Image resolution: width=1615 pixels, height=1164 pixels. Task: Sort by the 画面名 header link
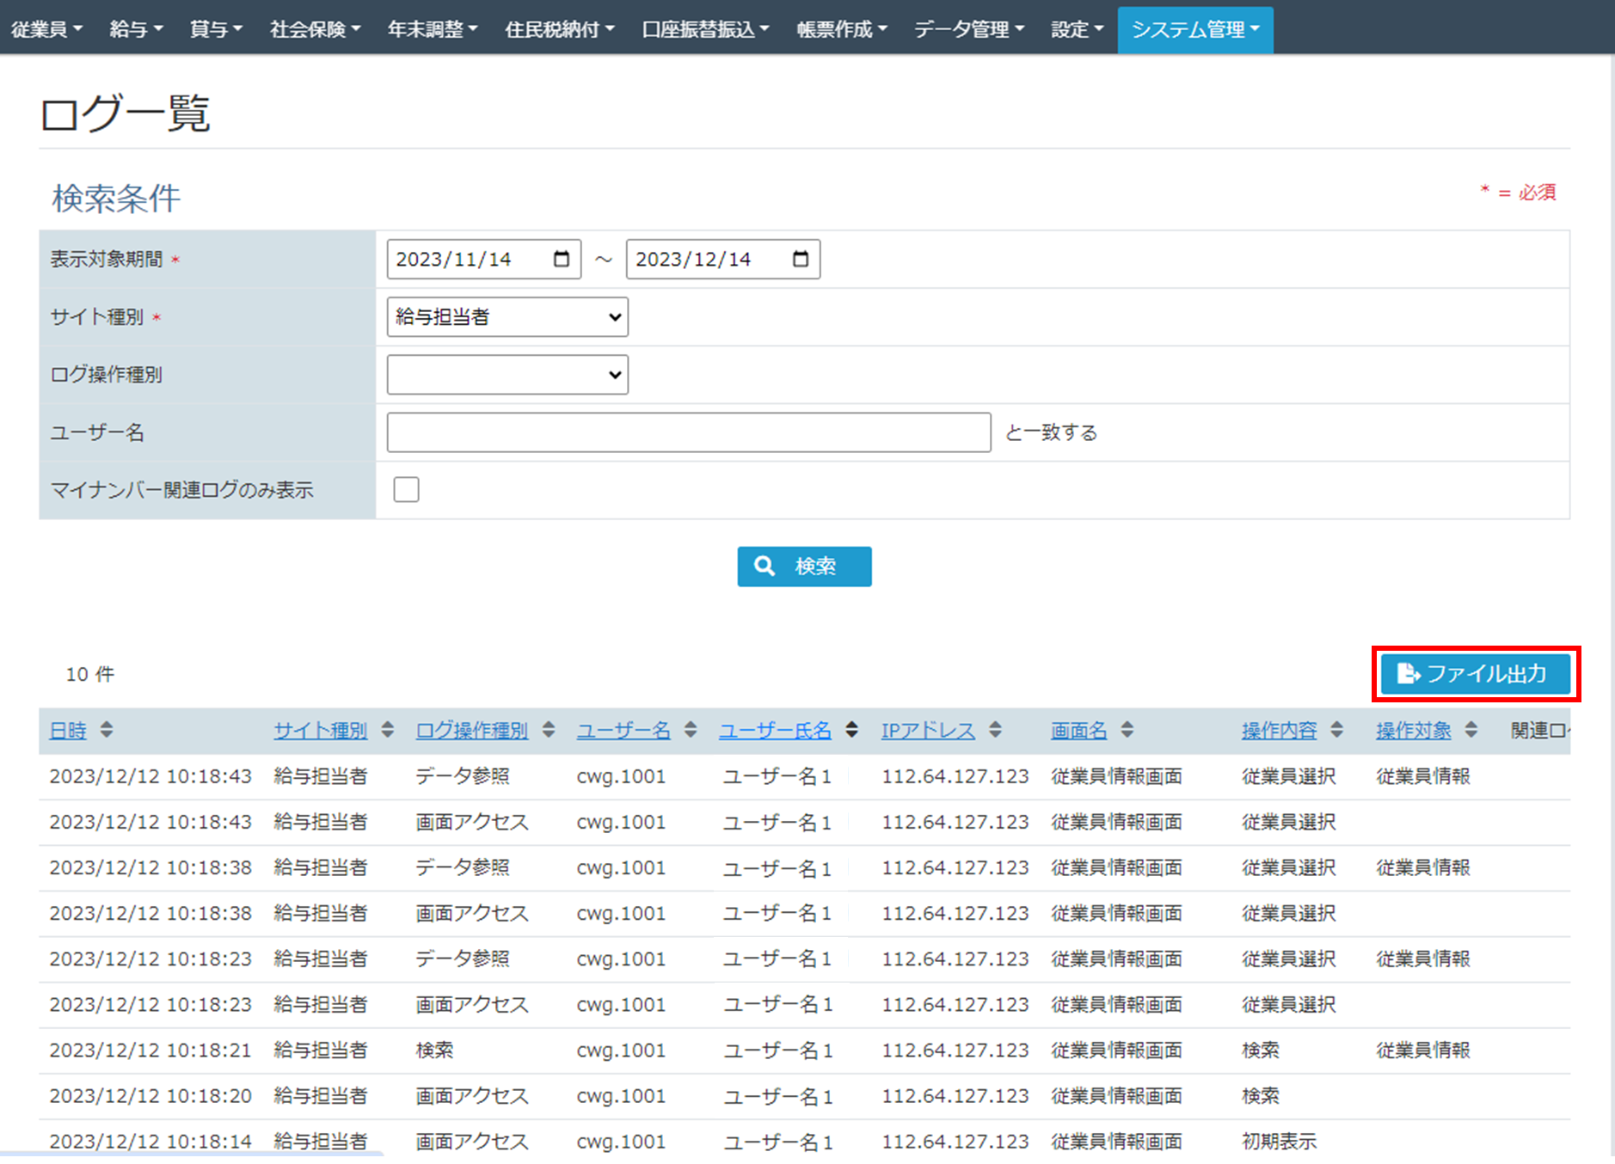coord(1079,731)
